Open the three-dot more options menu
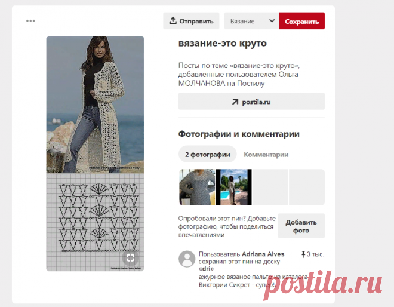Screen dimensions: 394x307 pyautogui.click(x=30, y=21)
